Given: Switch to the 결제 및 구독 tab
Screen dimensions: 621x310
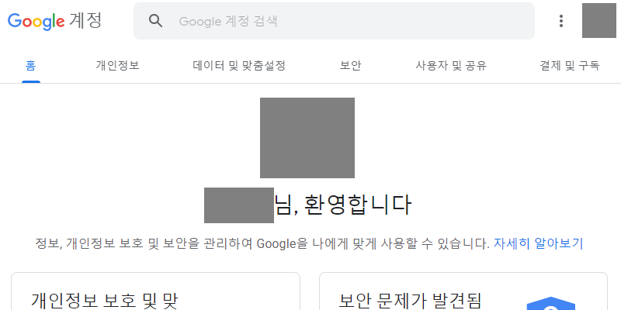Looking at the screenshot, I should pyautogui.click(x=570, y=65).
